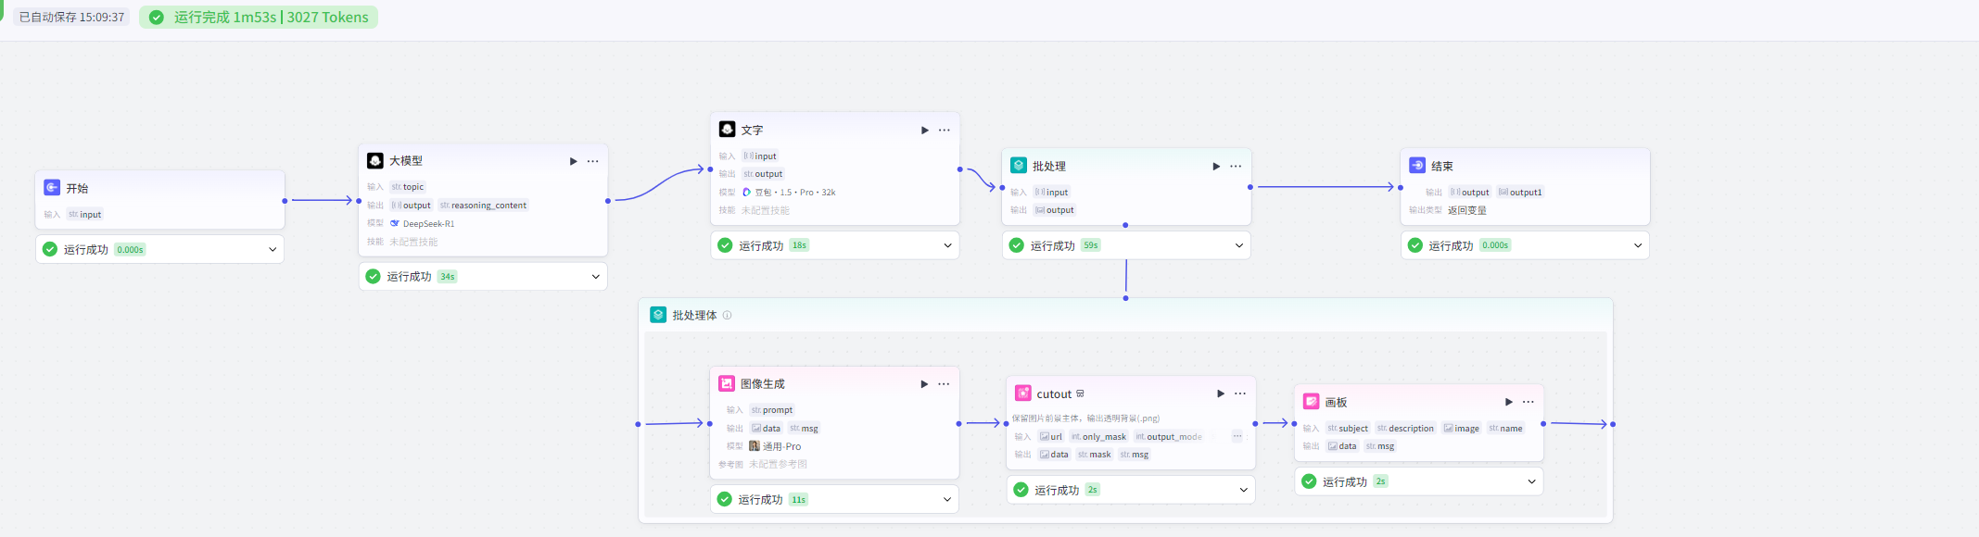Click the str.subject input tag in 画板

coord(1348,428)
